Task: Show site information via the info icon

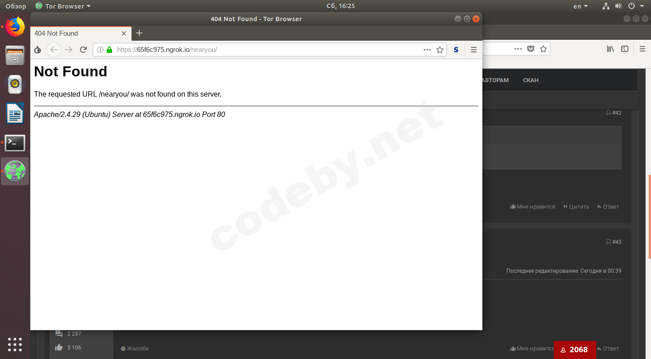Action: pos(100,50)
